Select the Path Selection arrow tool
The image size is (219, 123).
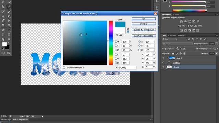[3, 34]
